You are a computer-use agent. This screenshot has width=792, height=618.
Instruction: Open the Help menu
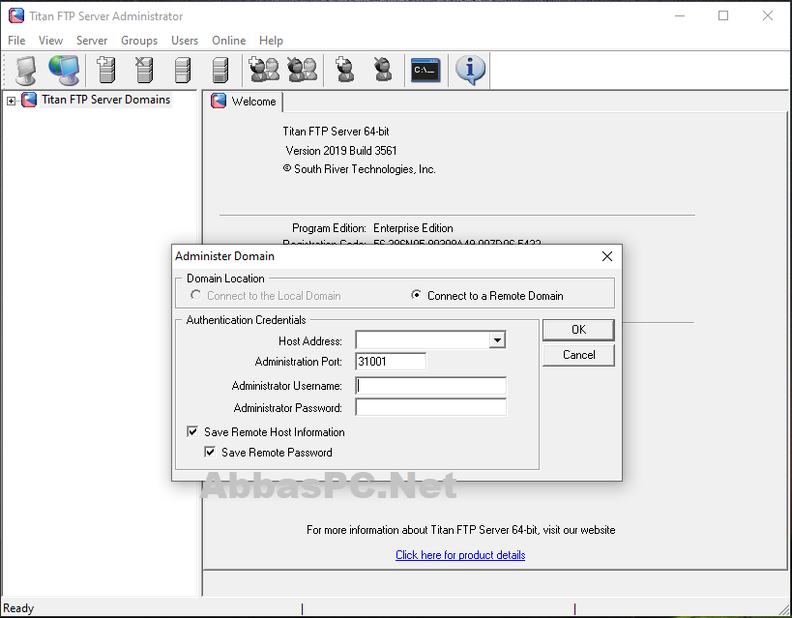(x=271, y=41)
